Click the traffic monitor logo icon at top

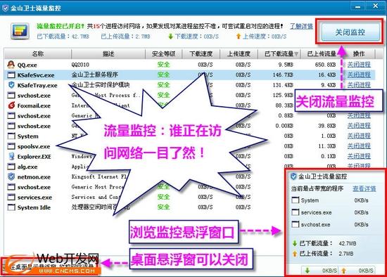point(20,32)
